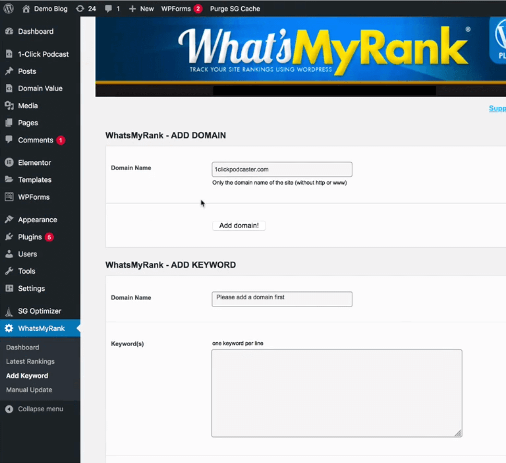506x463 pixels.
Task: Click the Domain Value sidebar icon
Action: 9,88
